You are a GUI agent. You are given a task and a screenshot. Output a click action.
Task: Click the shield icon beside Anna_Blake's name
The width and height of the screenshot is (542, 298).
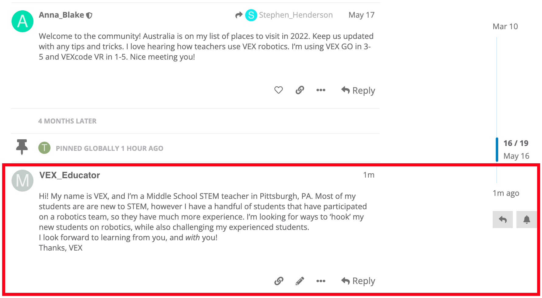89,15
